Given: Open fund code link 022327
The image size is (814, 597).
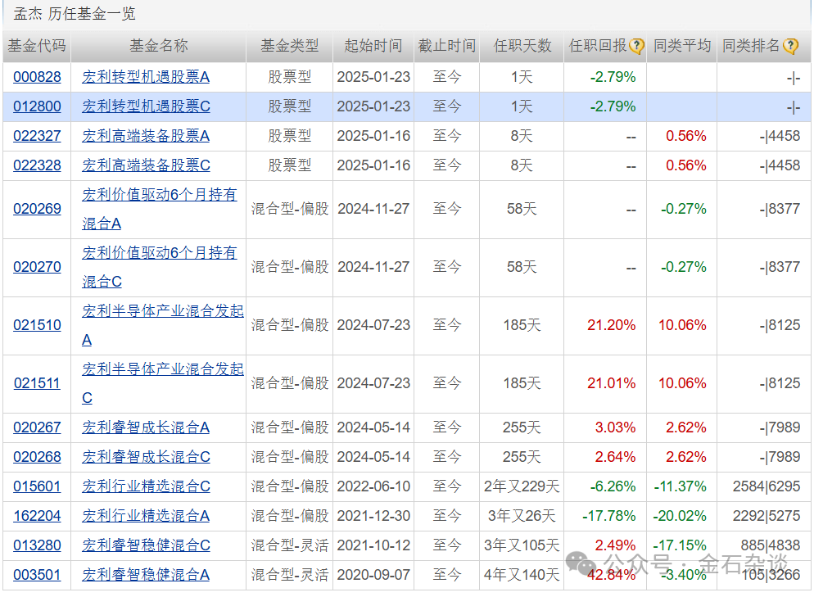Looking at the screenshot, I should click(37, 137).
